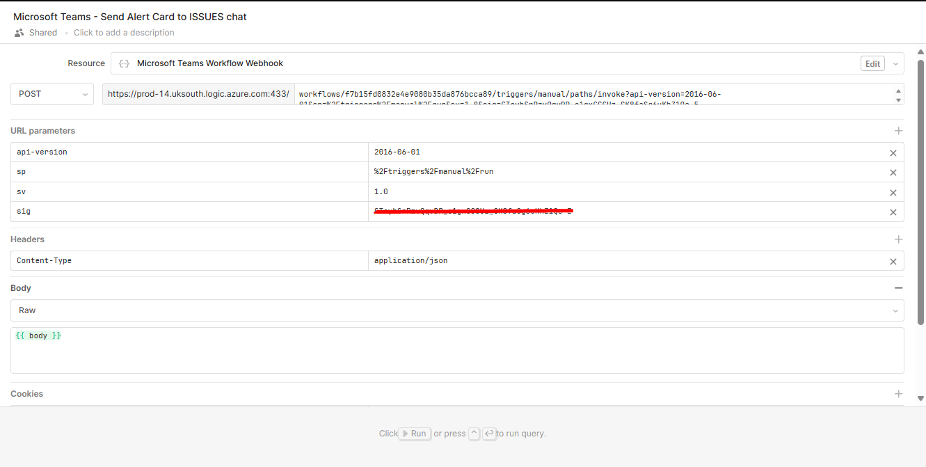Click the Shared people icon
The height and width of the screenshot is (467, 926).
(19, 33)
